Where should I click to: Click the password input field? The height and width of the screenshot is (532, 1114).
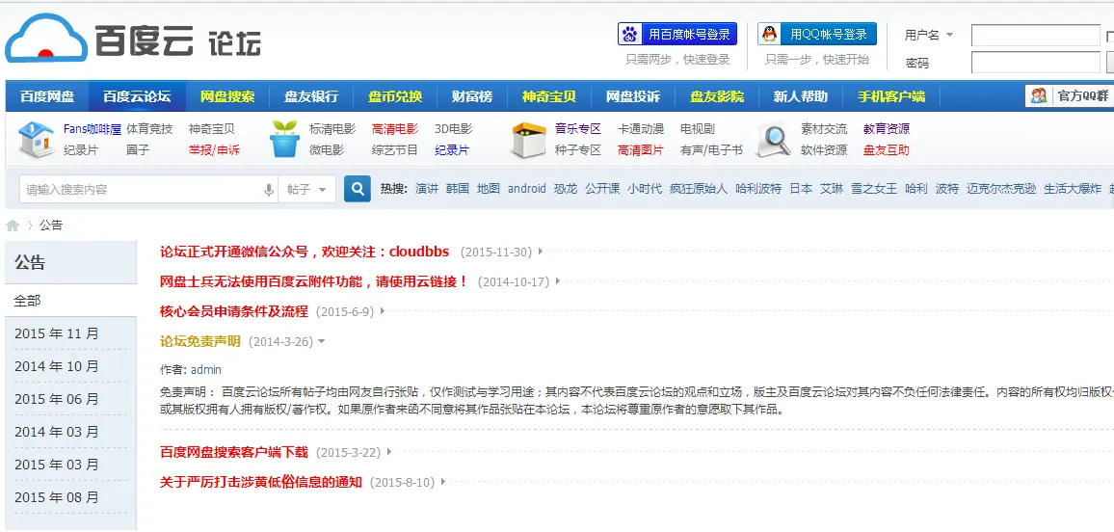pyautogui.click(x=1035, y=63)
